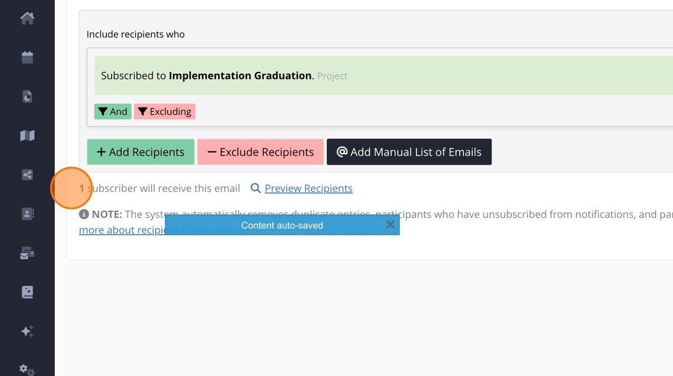
Task: Go to the Home sidebar icon
Action: coord(27,18)
